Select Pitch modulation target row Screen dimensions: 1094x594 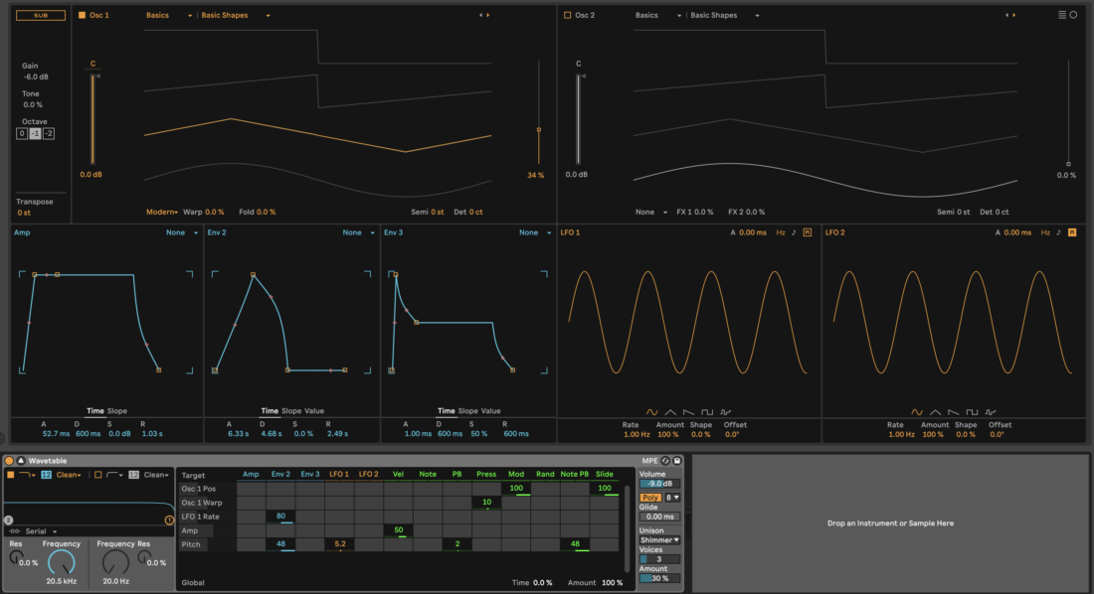(207, 544)
